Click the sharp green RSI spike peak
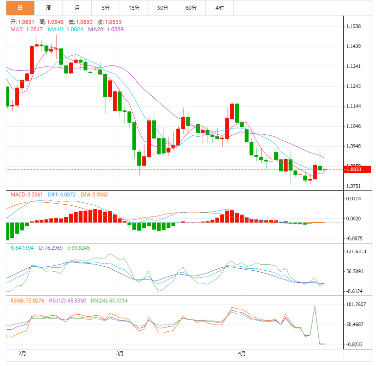The image size is (376, 366). click(x=314, y=306)
